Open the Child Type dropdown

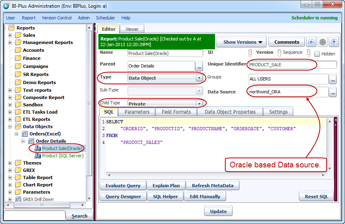[199, 104]
